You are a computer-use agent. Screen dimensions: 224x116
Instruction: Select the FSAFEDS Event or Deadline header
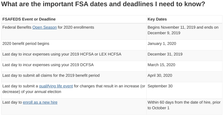click(29, 19)
